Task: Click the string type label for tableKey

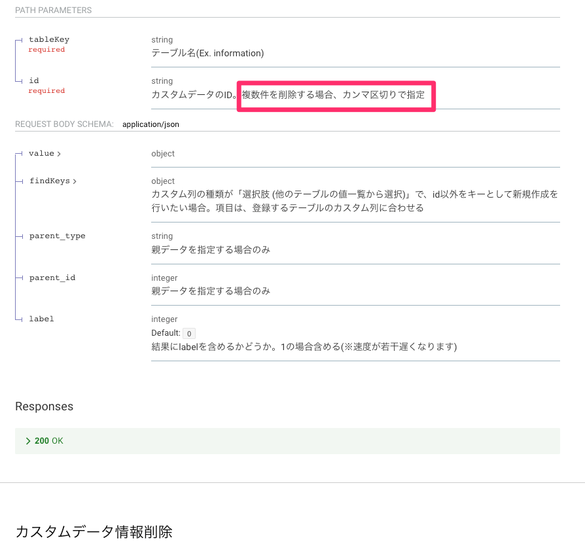Action: tap(162, 39)
